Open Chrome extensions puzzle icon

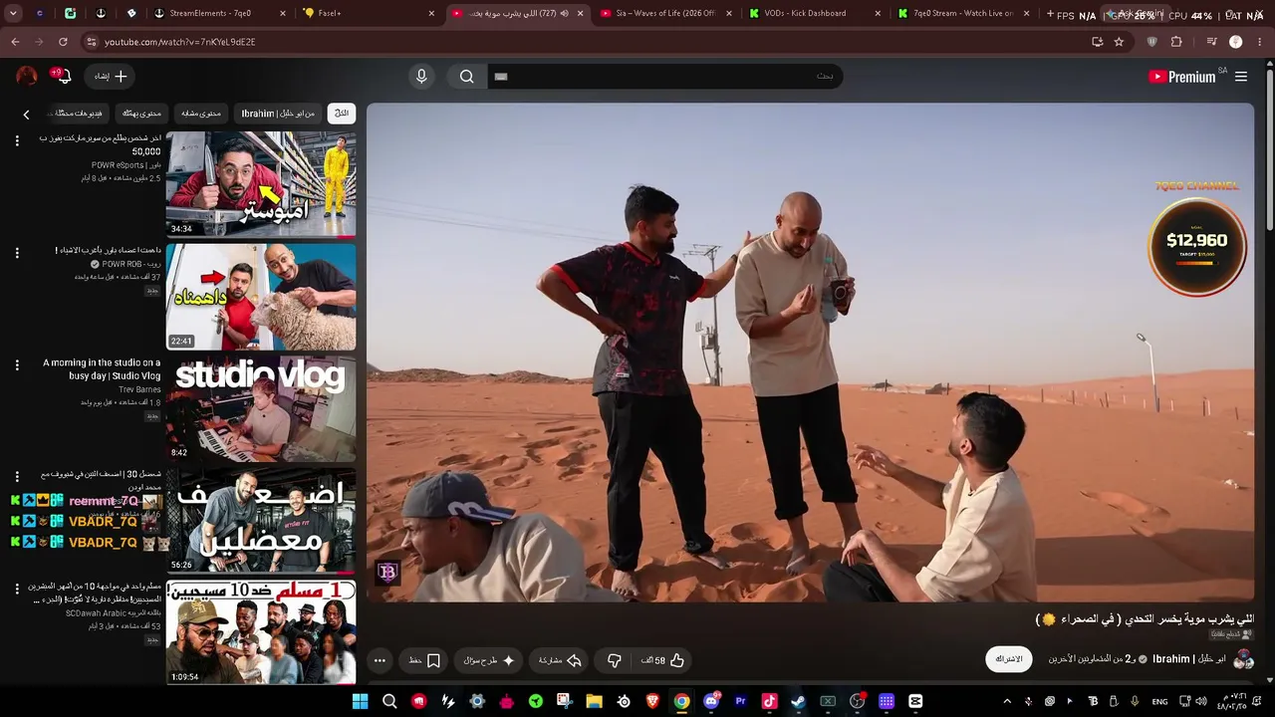pos(1176,42)
